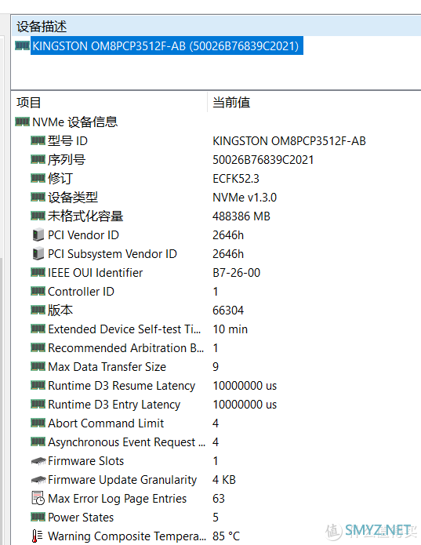Select the Power States row label
421x545 pixels.
click(81, 518)
